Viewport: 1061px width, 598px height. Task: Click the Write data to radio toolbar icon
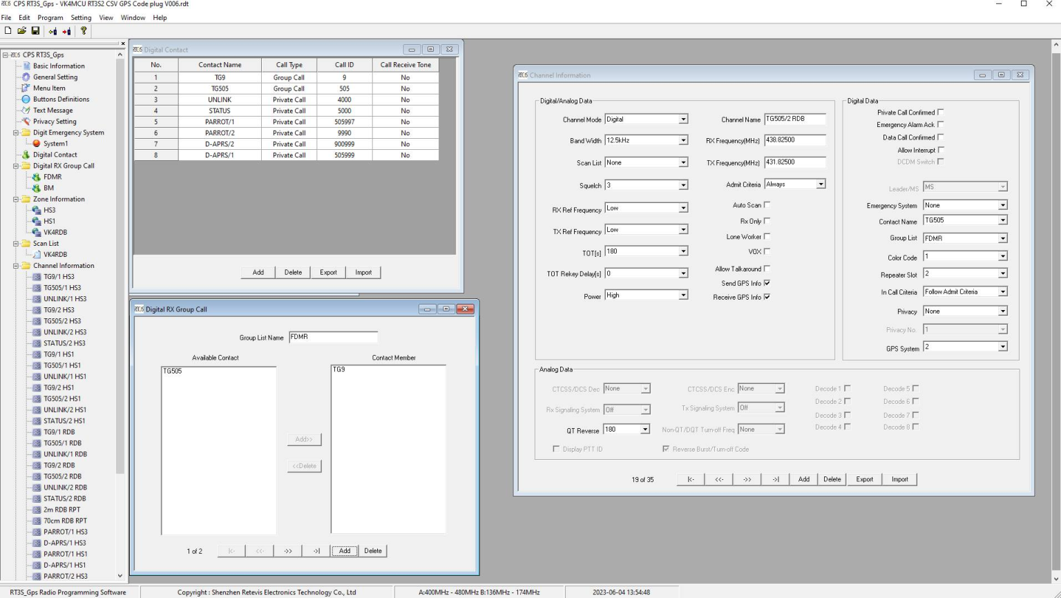point(66,31)
